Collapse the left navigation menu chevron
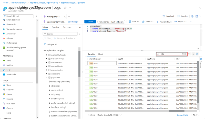Screen dimensions: 205x119 [x=36, y=16]
